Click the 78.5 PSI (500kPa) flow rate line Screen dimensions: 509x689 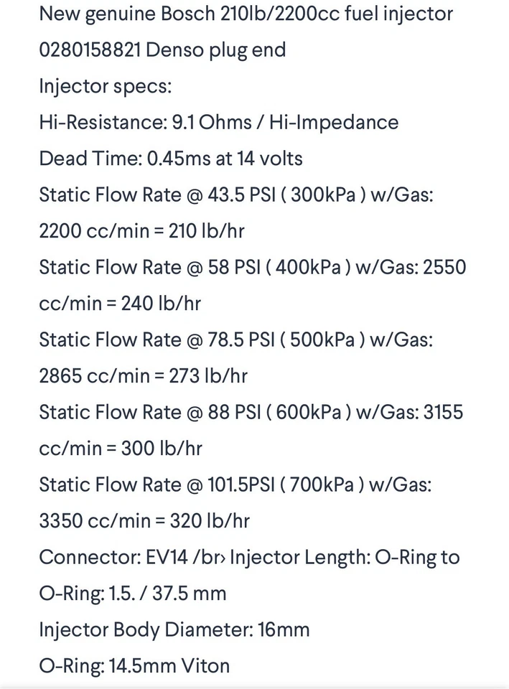coord(235,339)
